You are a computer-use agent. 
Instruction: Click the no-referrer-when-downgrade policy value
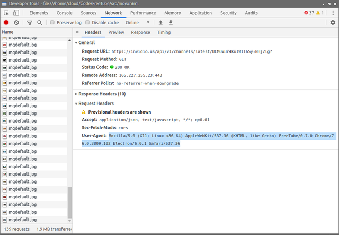click(147, 83)
